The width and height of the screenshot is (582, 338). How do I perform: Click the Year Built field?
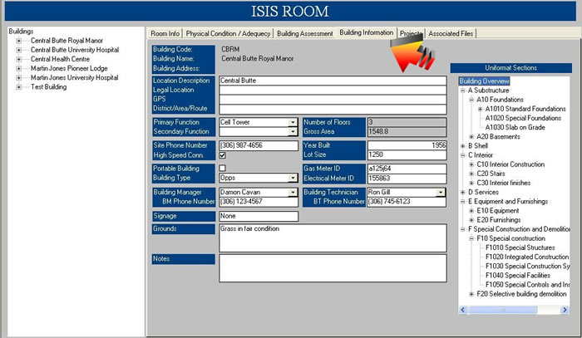pyautogui.click(x=407, y=145)
